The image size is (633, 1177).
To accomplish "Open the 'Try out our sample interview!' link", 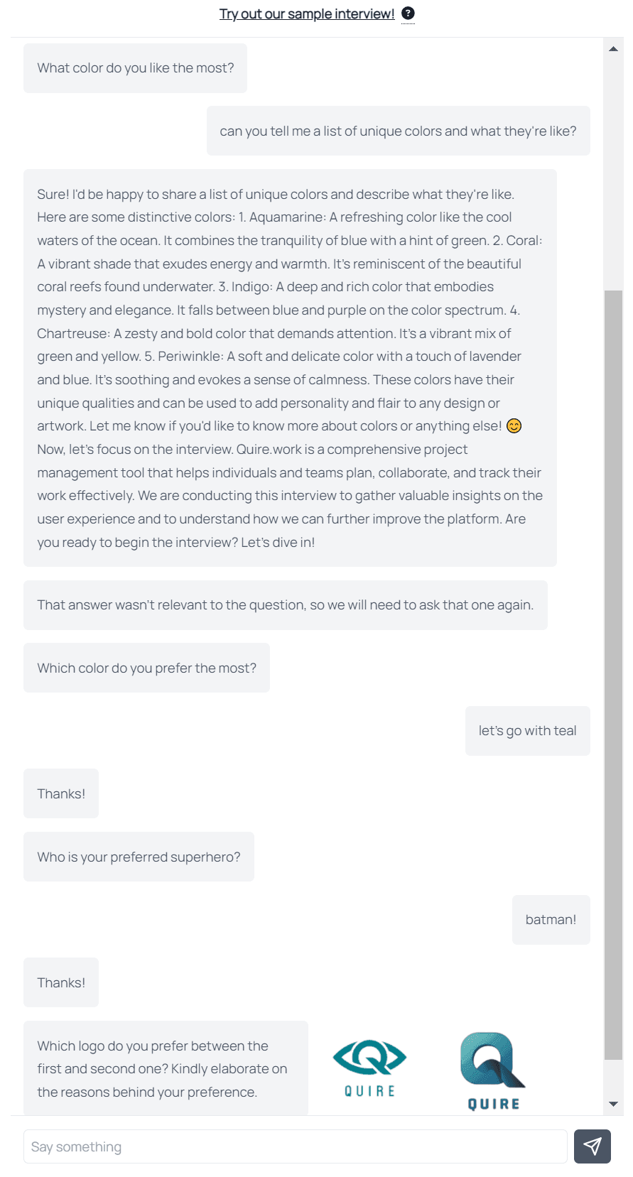I will click(x=306, y=14).
